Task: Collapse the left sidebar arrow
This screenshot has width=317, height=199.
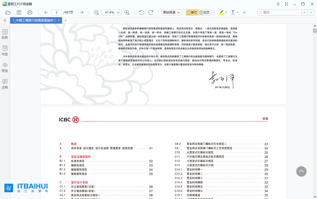Action: click(5, 20)
